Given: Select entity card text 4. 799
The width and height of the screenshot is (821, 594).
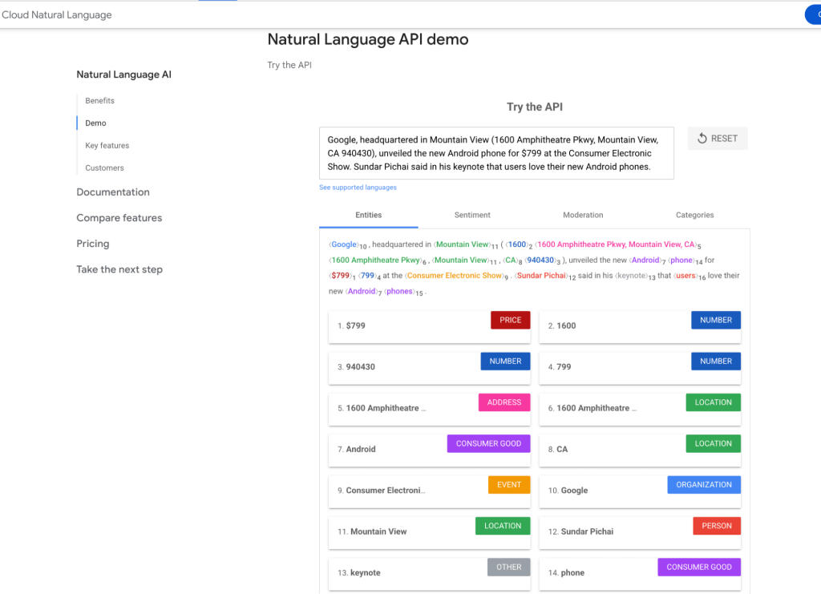Looking at the screenshot, I should click(559, 367).
